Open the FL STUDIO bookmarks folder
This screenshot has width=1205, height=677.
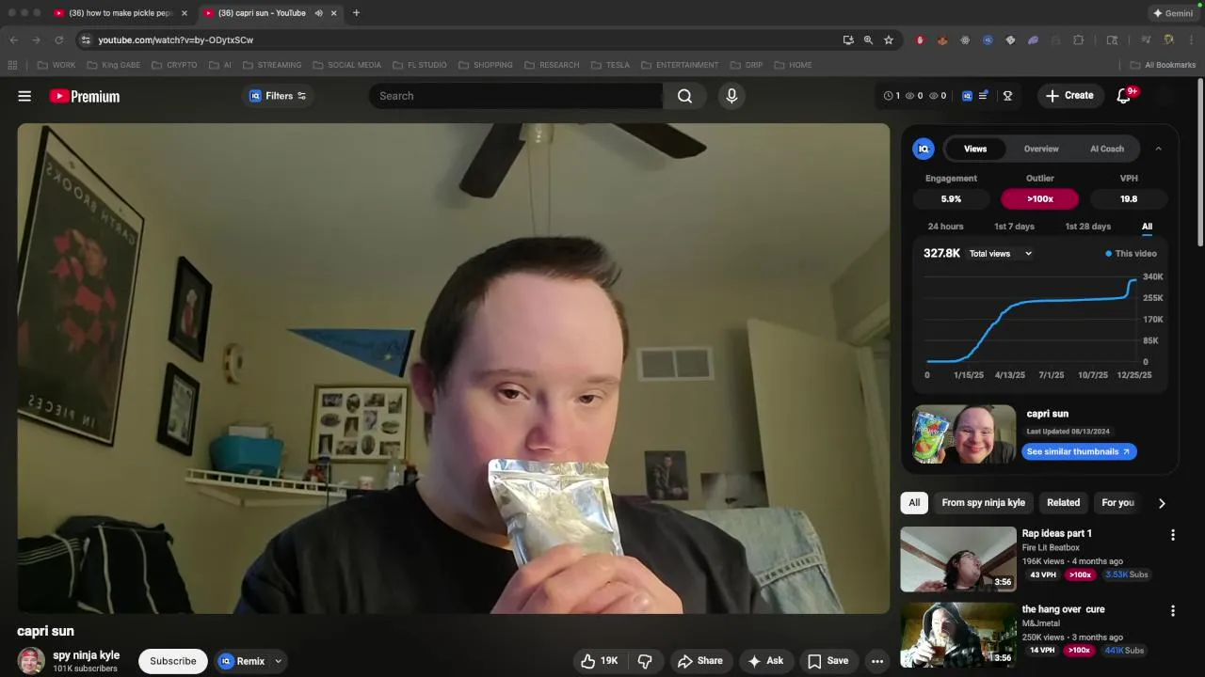coord(419,65)
